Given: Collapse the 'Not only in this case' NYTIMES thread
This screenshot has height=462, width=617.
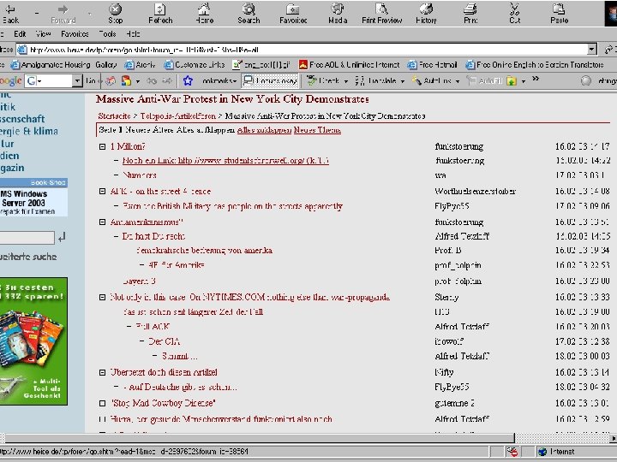Looking at the screenshot, I should (x=102, y=298).
